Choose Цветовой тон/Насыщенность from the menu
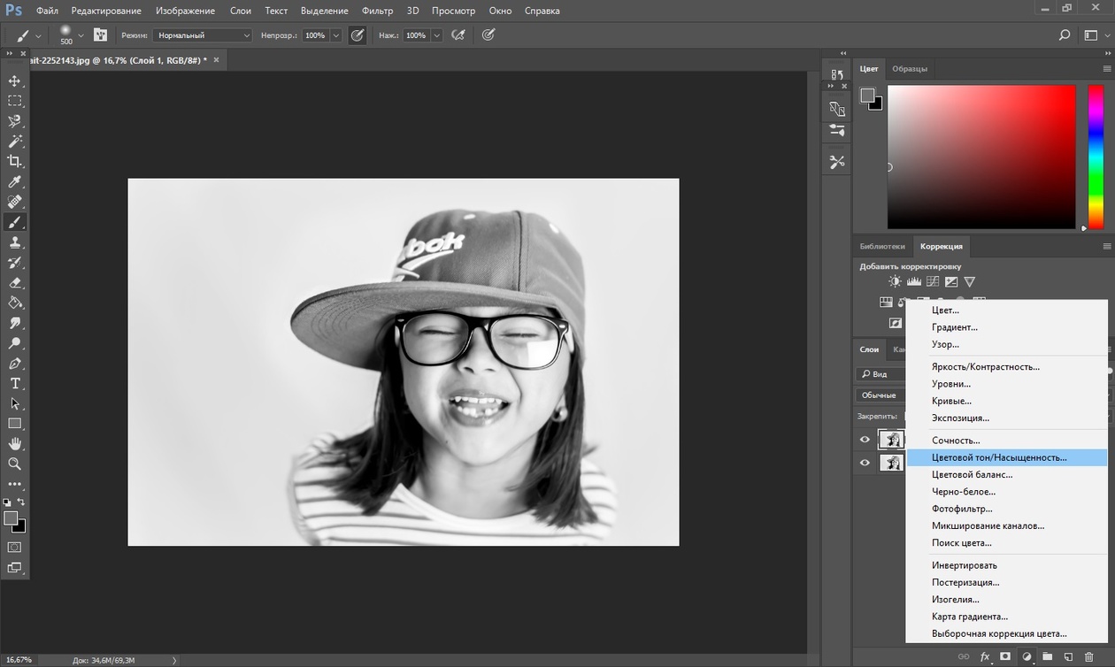The image size is (1115, 667). (999, 457)
